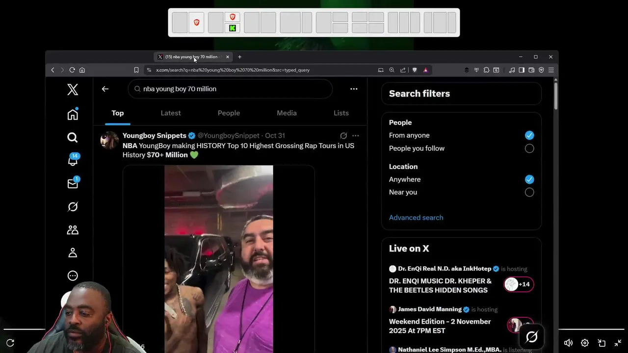628x353 pixels.
Task: Switch to Latest results tab
Action: 171,113
